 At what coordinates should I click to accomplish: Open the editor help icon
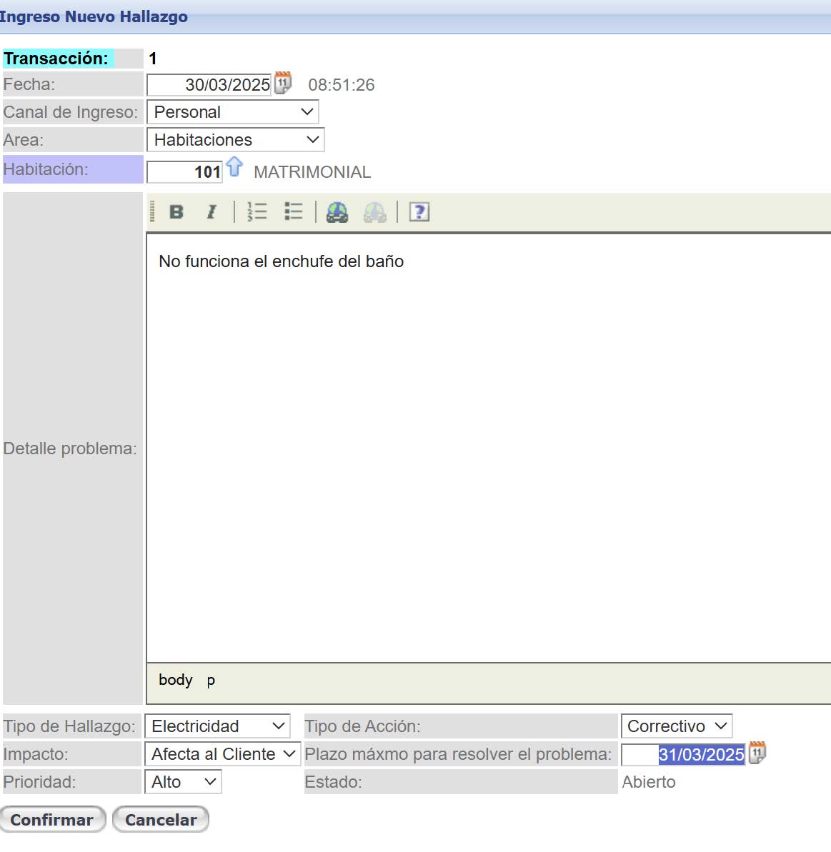419,212
